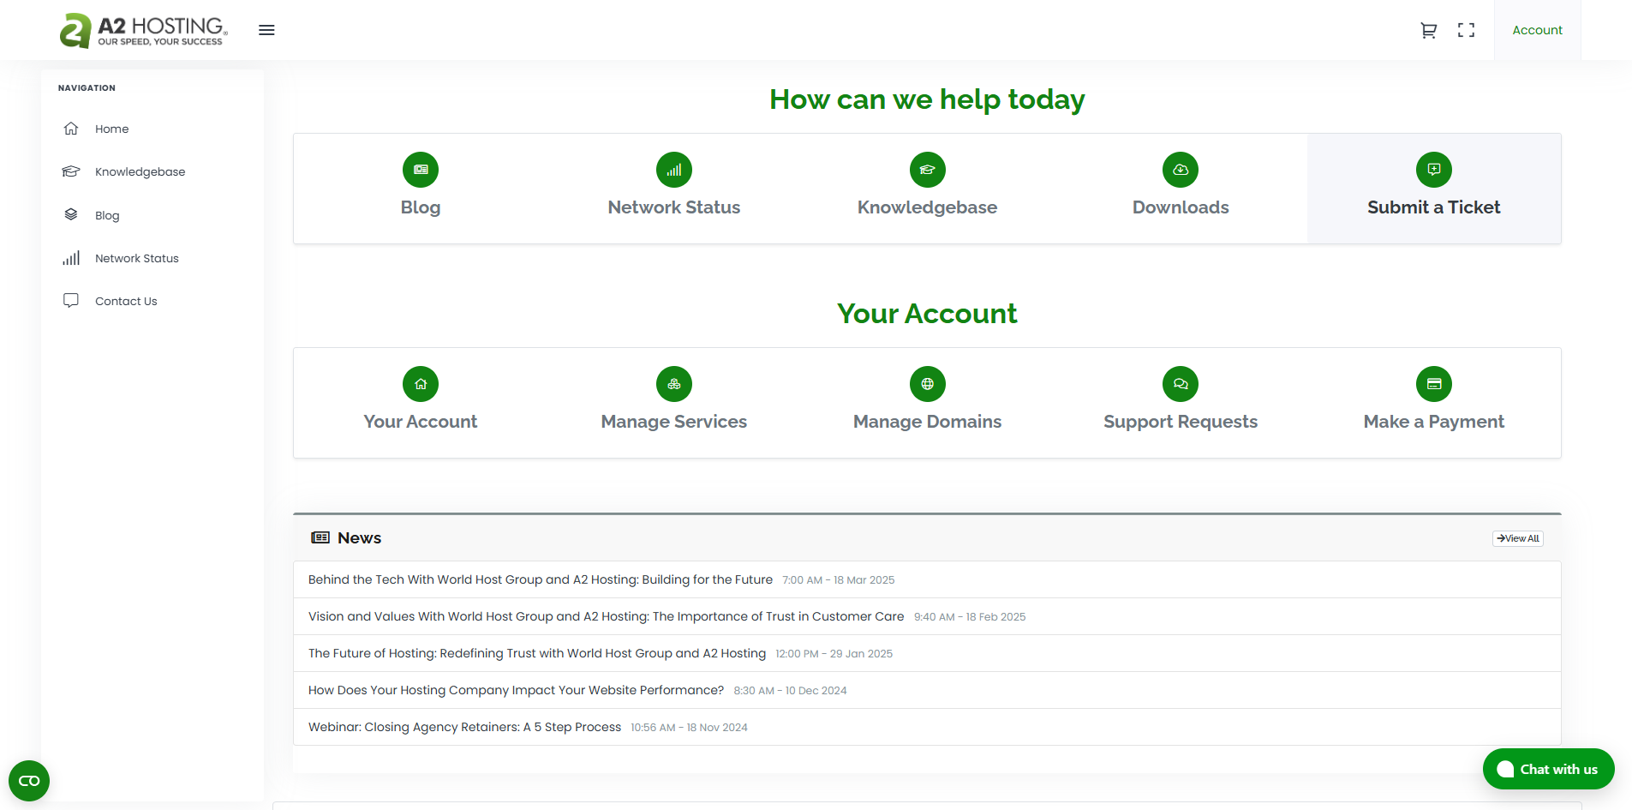Image resolution: width=1632 pixels, height=810 pixels.
Task: Click the green Network Status circle icon
Action: (x=674, y=170)
